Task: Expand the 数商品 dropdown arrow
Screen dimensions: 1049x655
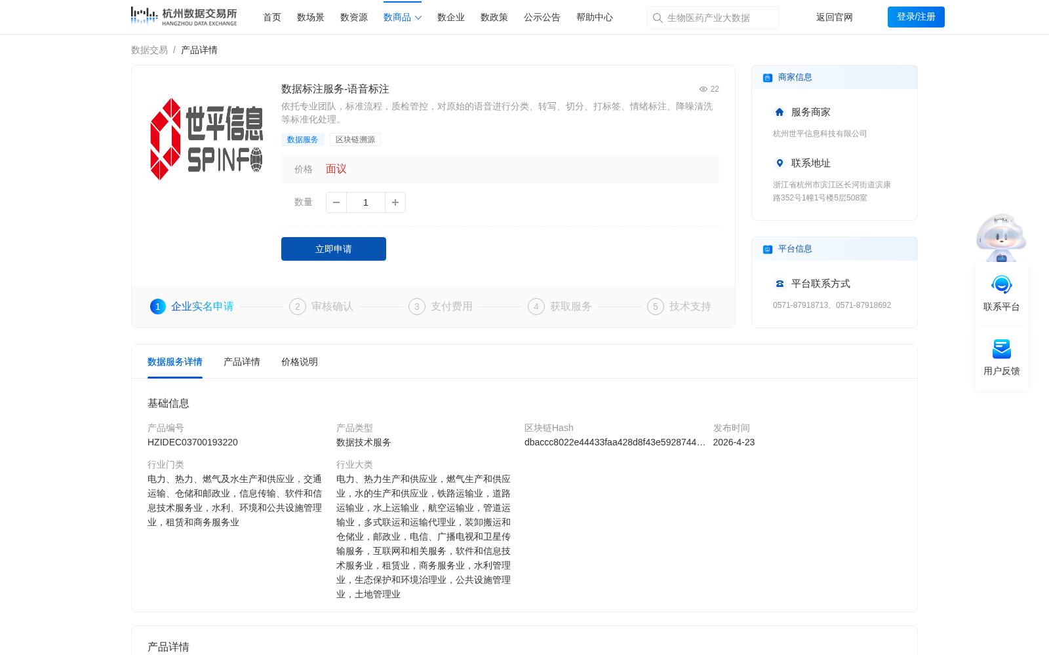Action: (x=418, y=18)
